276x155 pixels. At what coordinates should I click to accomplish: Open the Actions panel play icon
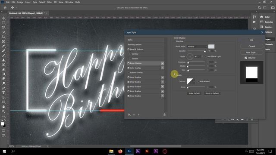254,22
